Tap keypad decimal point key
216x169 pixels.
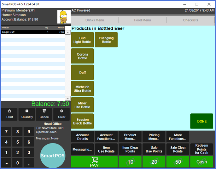point(29,163)
